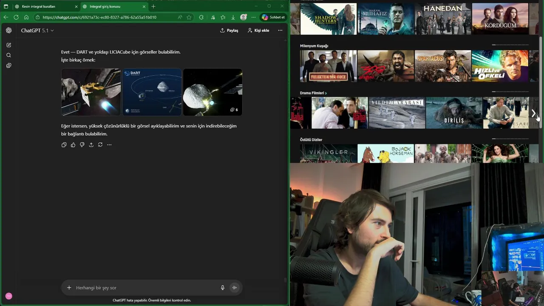Open the Shadow Hunters poster
544x306 pixels.
(x=329, y=19)
